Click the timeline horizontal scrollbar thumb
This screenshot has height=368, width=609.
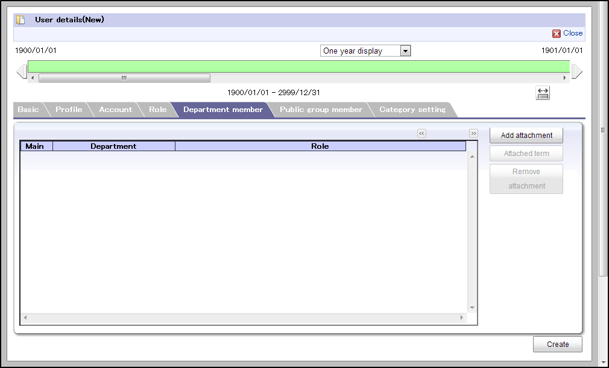tap(124, 78)
